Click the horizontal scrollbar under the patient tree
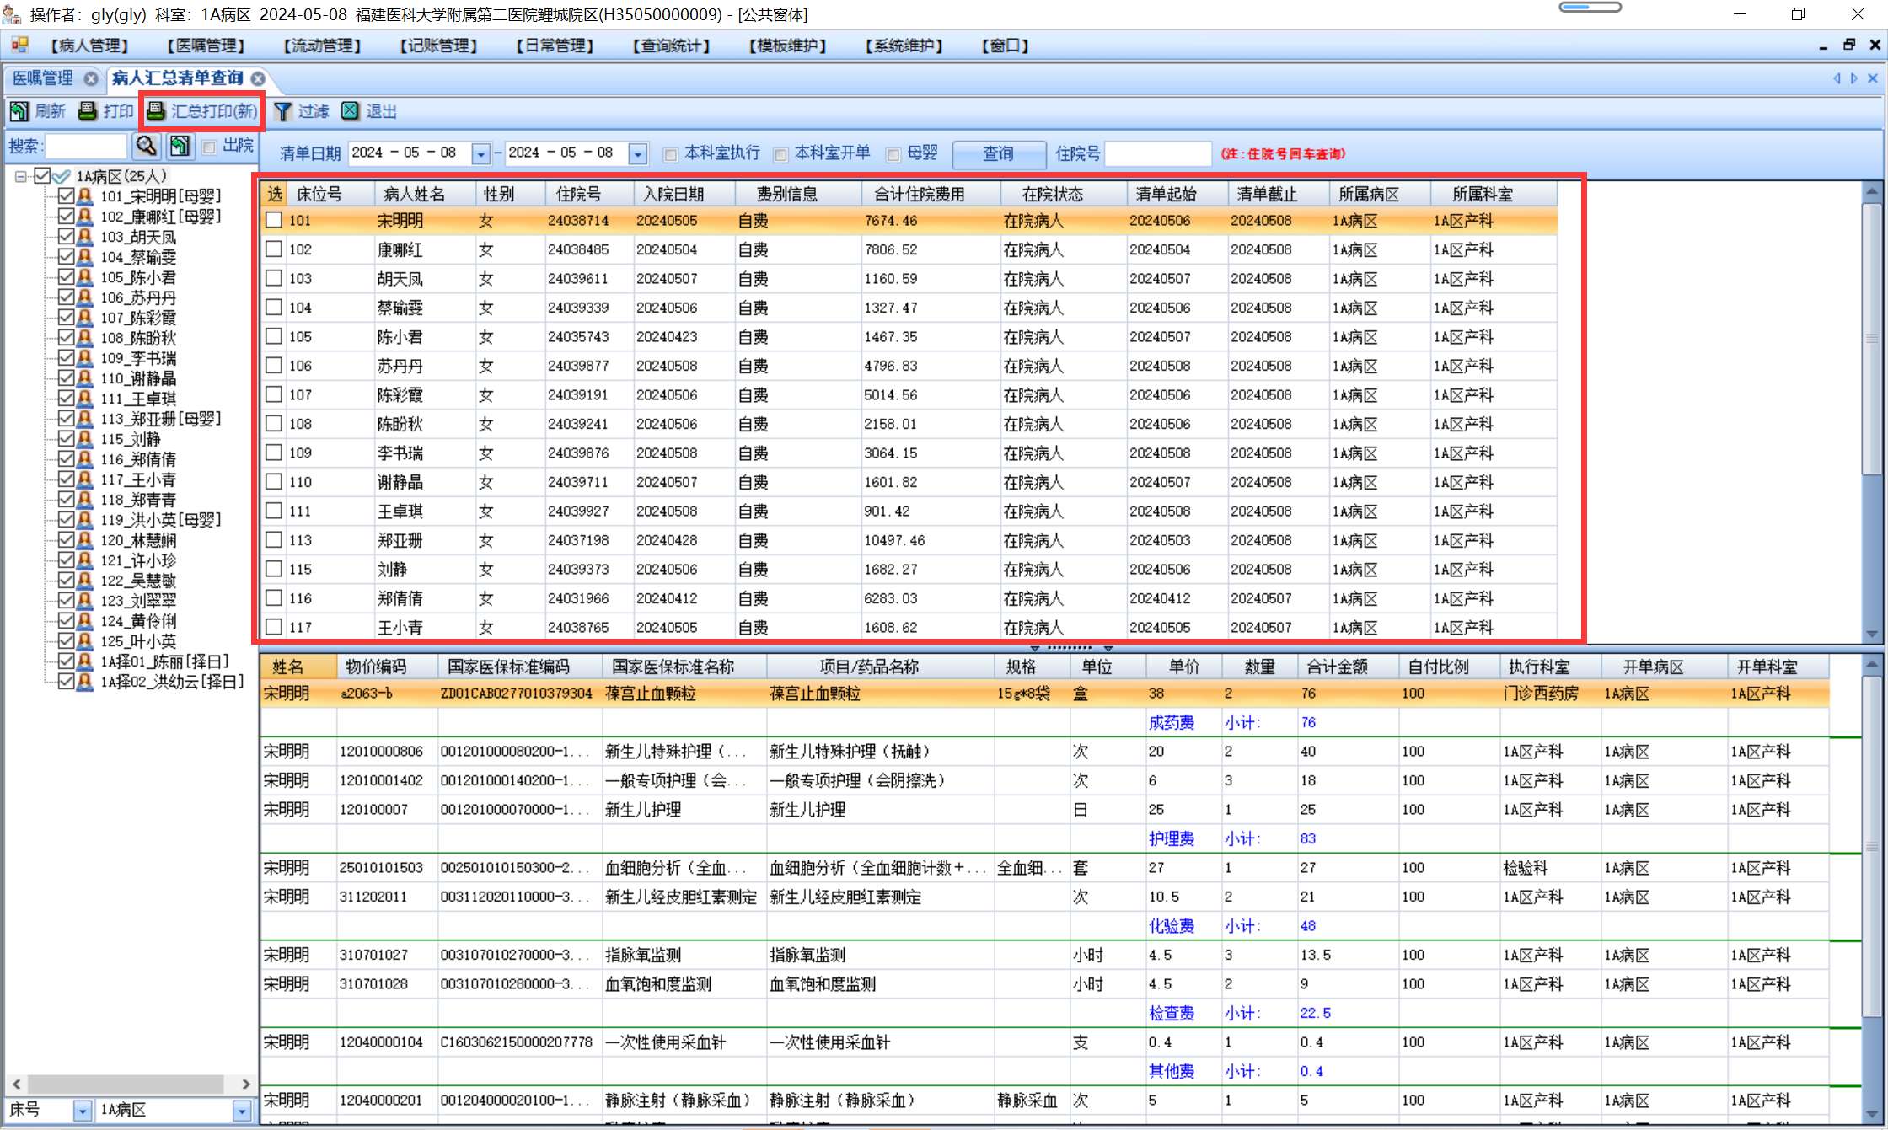Screen dimensions: 1888x1130 pos(126,1084)
